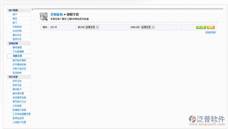Go to 部门 in the sidebar
228x129 pixels.
click(x=15, y=23)
